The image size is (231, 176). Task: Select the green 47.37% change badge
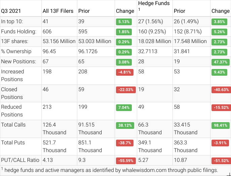pos(221,62)
